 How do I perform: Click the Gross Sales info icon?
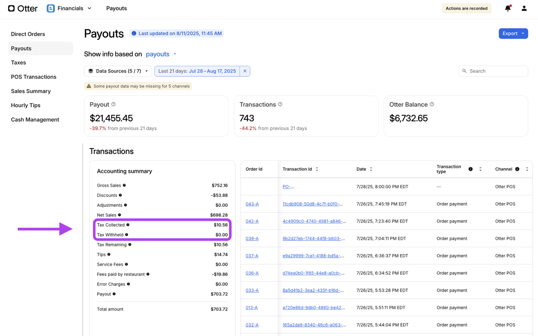coord(124,185)
